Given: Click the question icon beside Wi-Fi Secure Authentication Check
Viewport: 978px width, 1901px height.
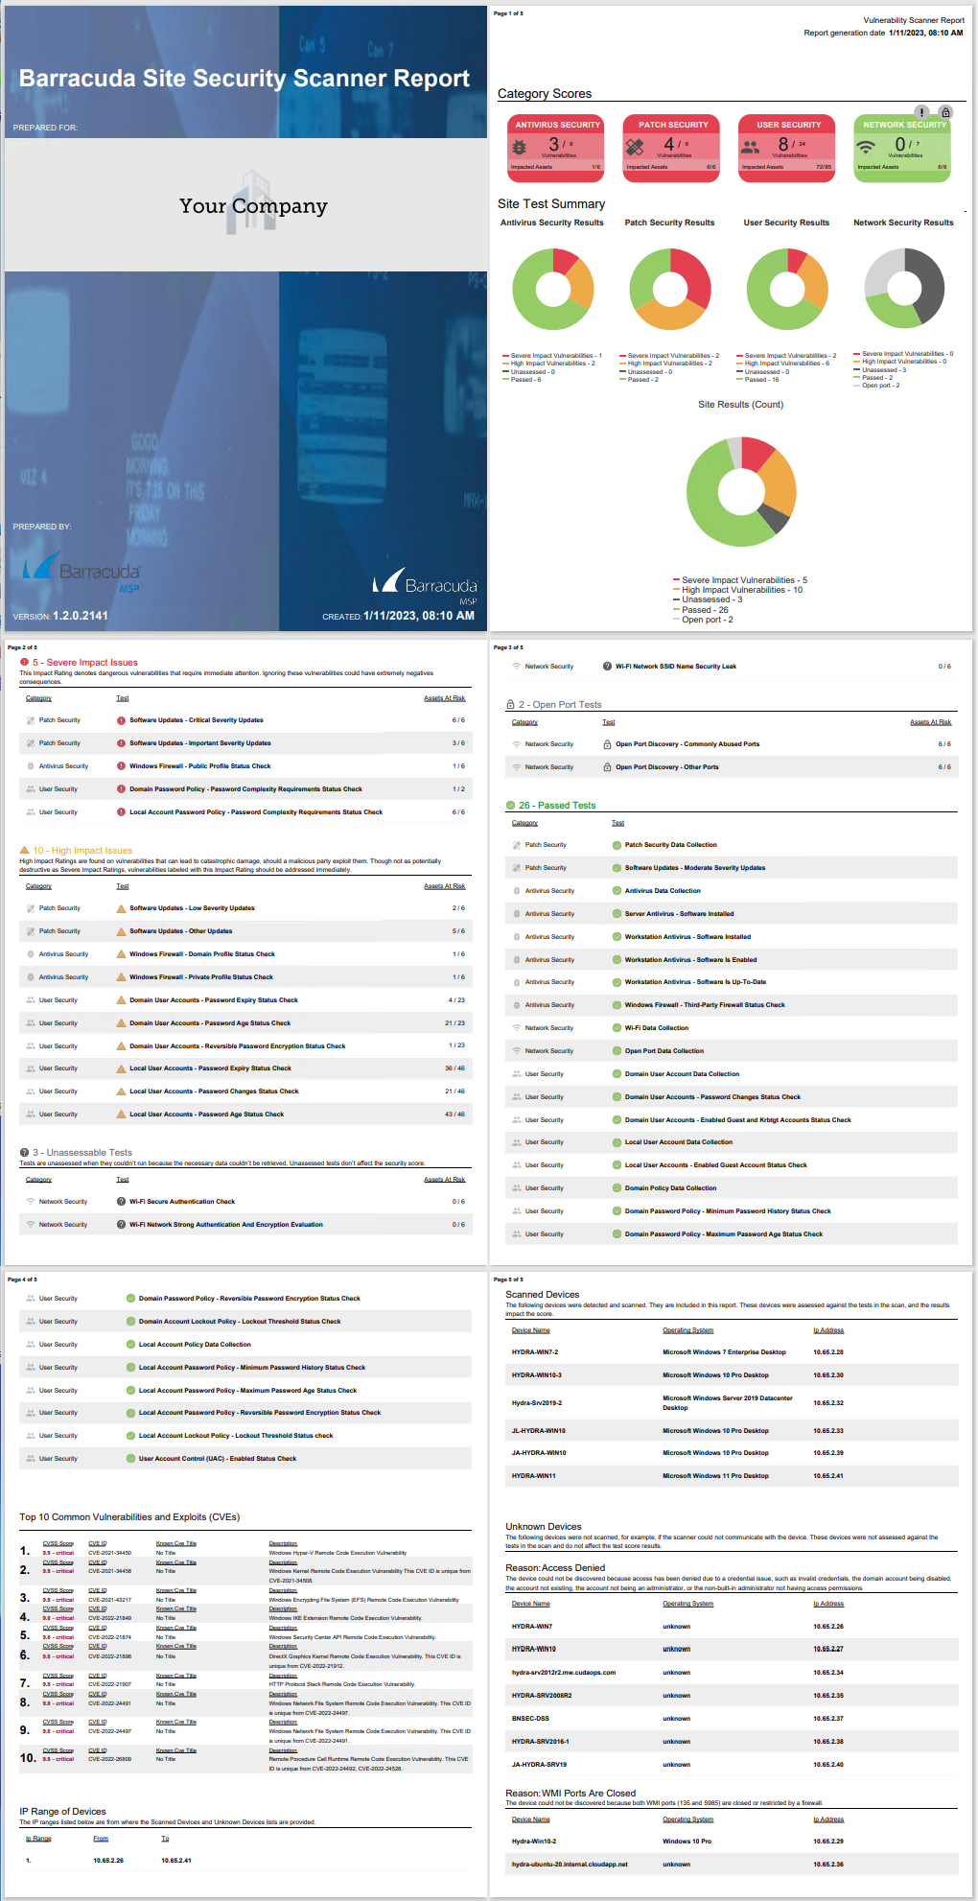Looking at the screenshot, I should tap(122, 1202).
